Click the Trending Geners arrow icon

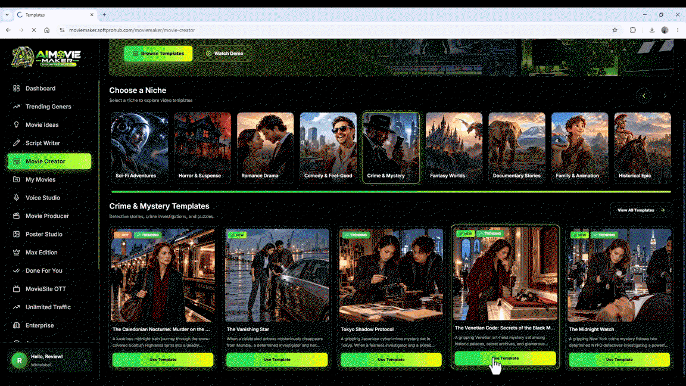point(16,107)
